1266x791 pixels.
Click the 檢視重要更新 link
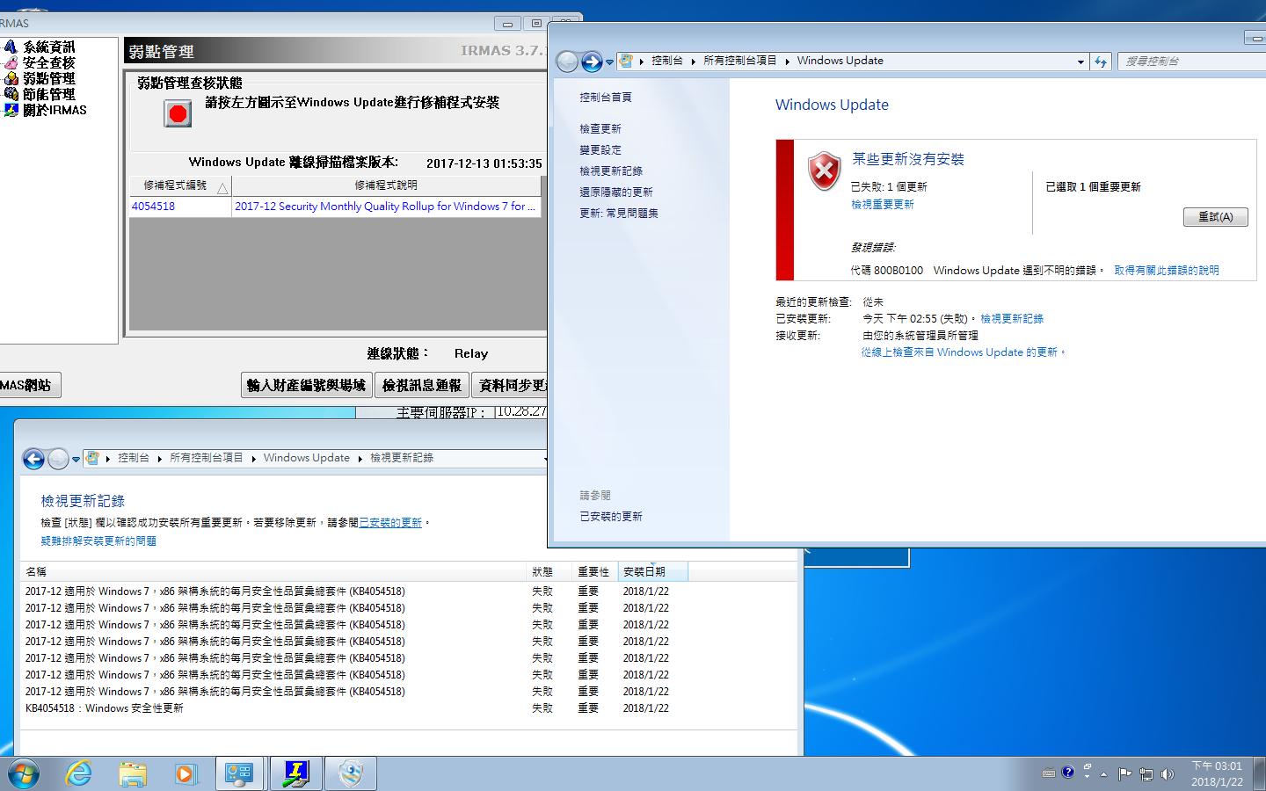883,205
